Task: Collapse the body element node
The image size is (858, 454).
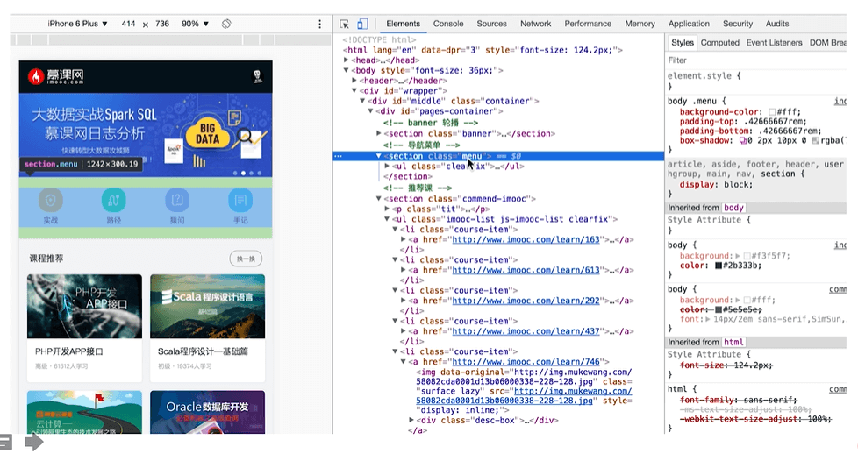Action: tap(347, 71)
